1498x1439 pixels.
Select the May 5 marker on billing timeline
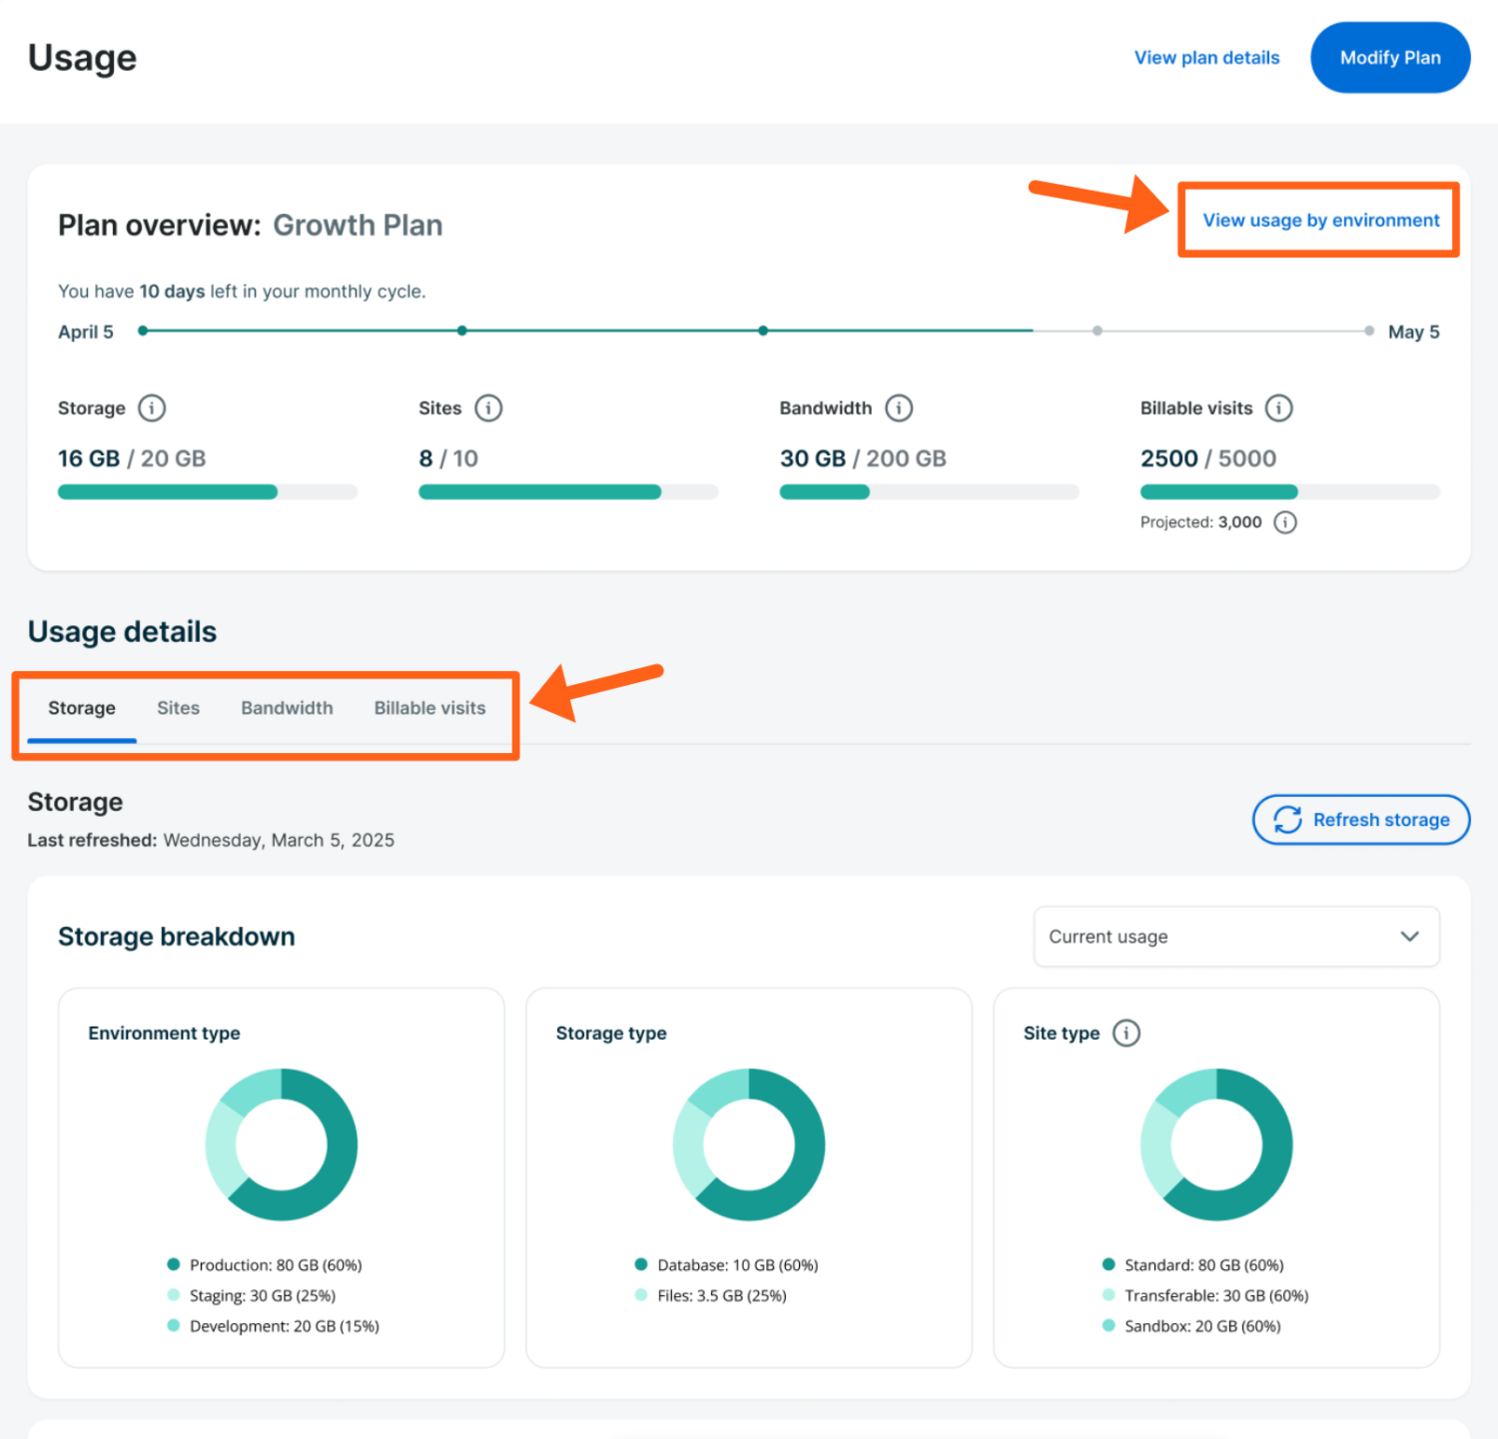[x=1368, y=331]
